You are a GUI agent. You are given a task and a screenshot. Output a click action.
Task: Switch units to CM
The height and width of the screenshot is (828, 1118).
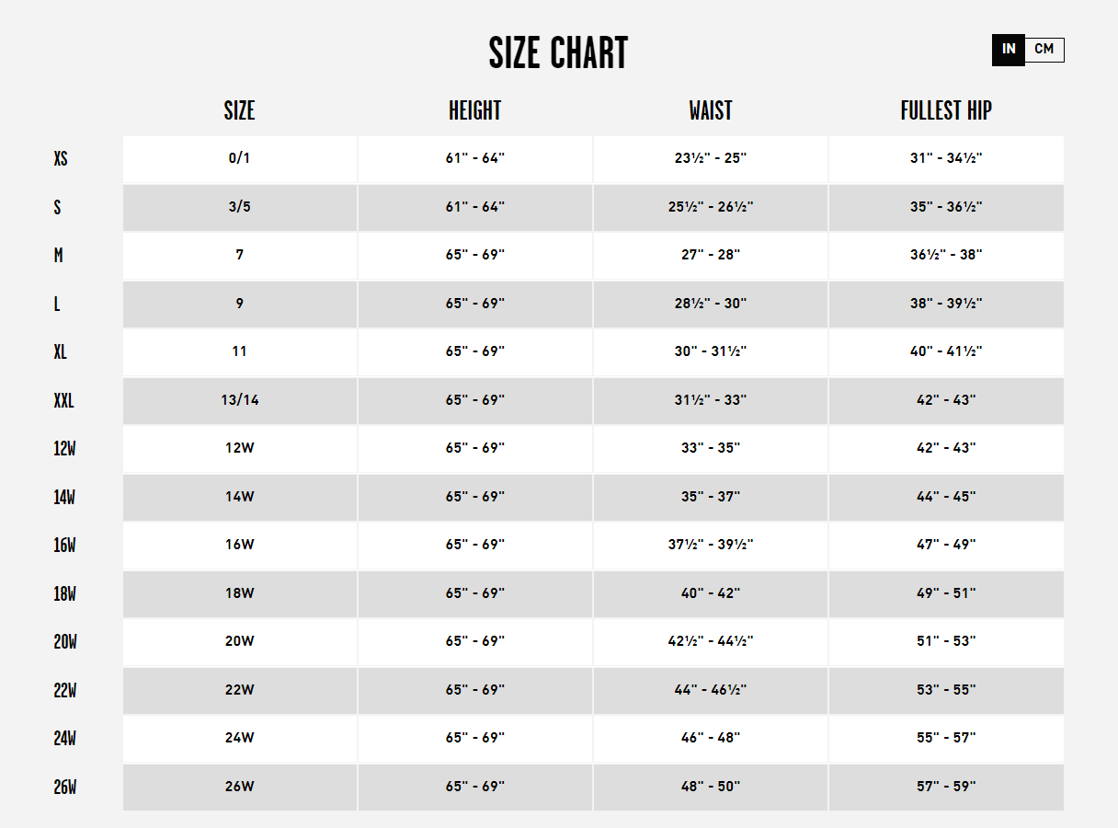(x=1044, y=50)
